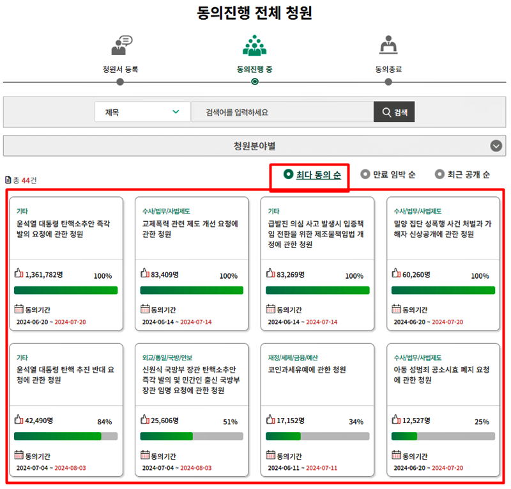
Task: Click the 외교/통일/국방/안보 category label
Action: pos(167,357)
